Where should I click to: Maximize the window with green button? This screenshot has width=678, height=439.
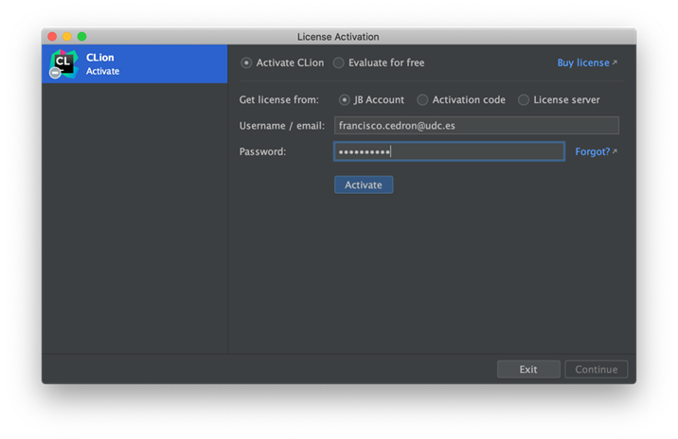(81, 37)
